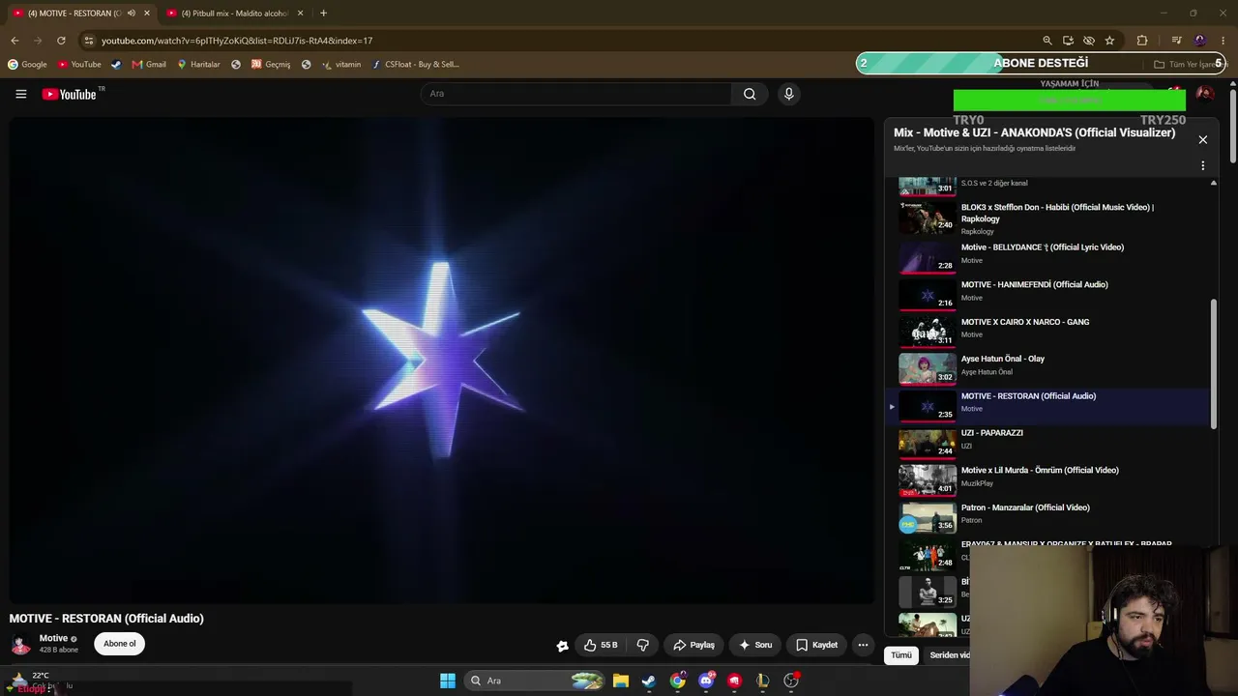Screen dimensions: 1238x696
Task: Open the Chrome profile avatar
Action: [1200, 41]
